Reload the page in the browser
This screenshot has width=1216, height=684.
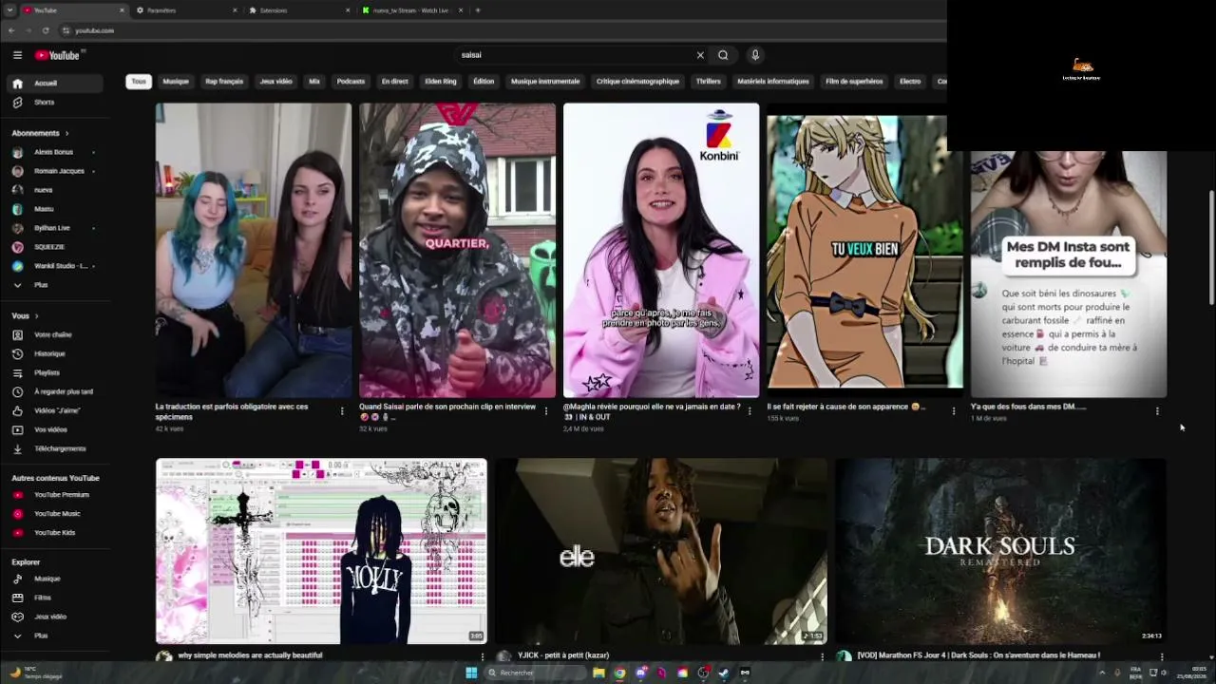tap(46, 30)
